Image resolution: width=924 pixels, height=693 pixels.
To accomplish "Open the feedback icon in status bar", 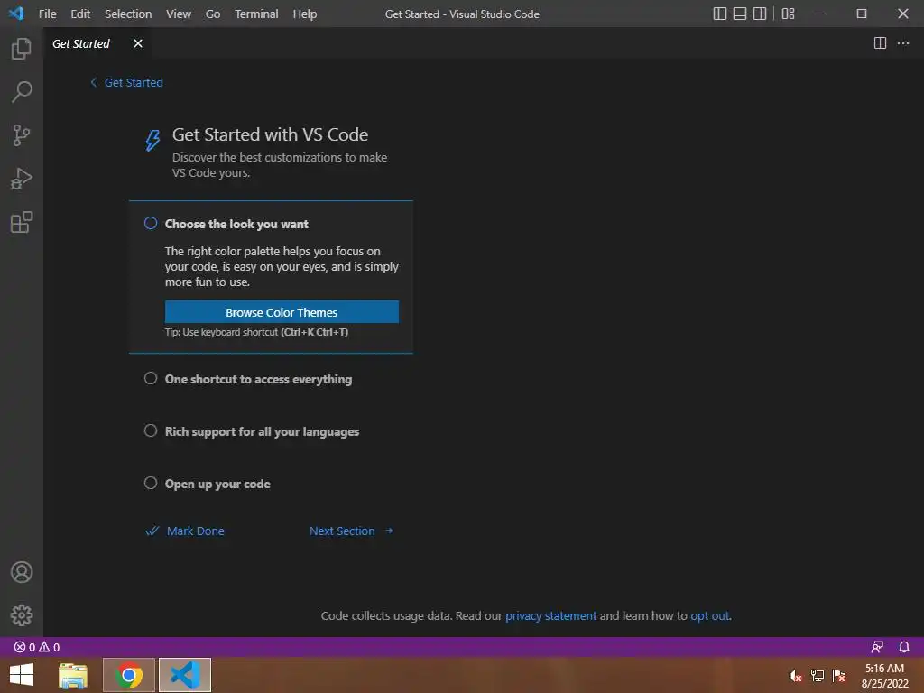I will 877,647.
